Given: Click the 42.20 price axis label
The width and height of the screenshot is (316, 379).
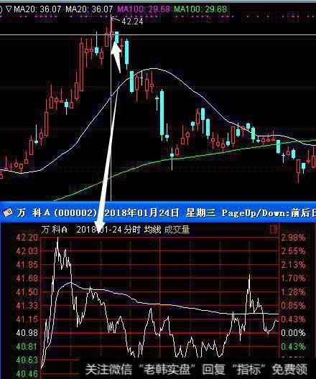Looking at the screenshot, I should pos(27,238).
